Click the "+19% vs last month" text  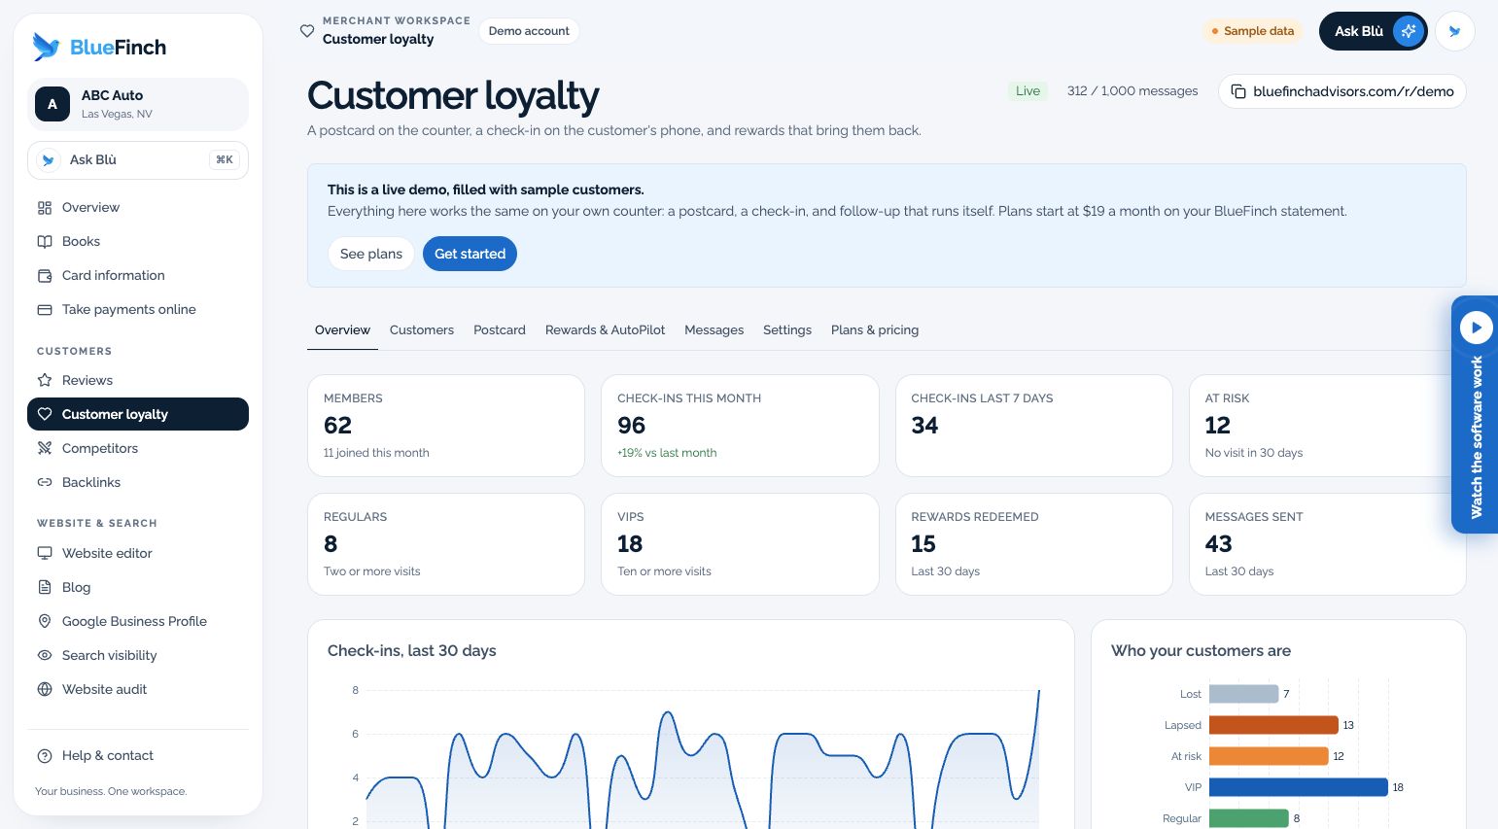[x=667, y=453]
